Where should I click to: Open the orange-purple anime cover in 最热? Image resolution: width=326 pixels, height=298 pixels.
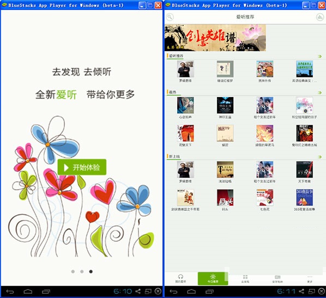point(264,133)
